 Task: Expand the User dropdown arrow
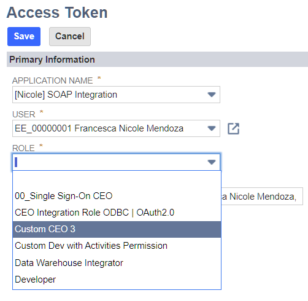coord(212,128)
